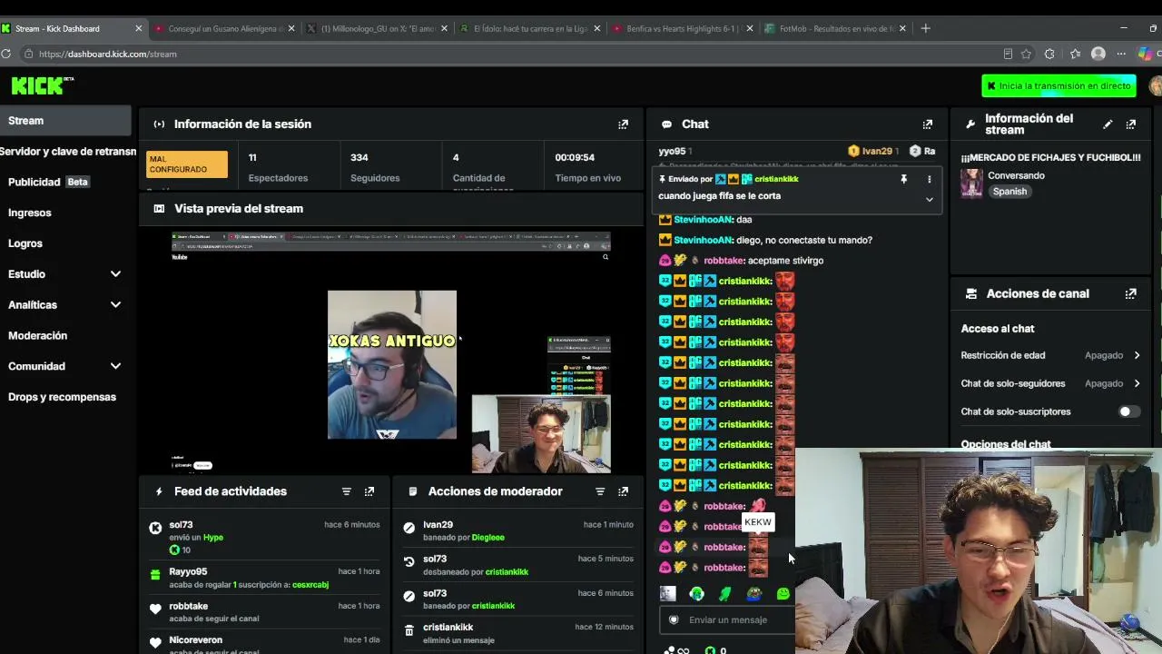Pop out the Feed de actividades panel
1162x654 pixels.
pyautogui.click(x=369, y=491)
